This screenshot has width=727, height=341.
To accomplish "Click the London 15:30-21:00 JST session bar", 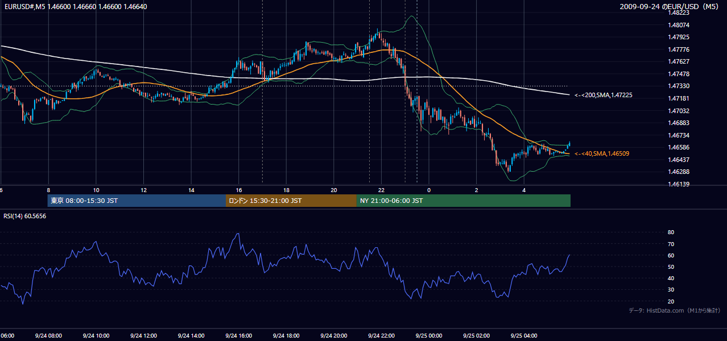I will tap(291, 201).
